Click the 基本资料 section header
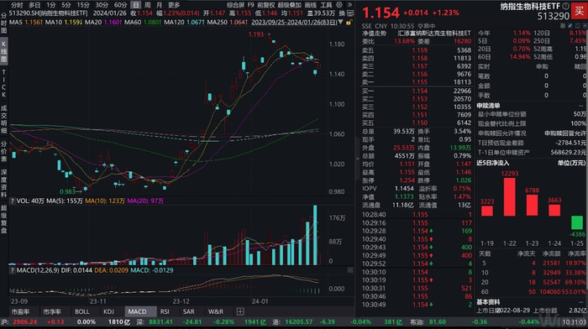The width and height of the screenshot is (588, 329). (488, 302)
